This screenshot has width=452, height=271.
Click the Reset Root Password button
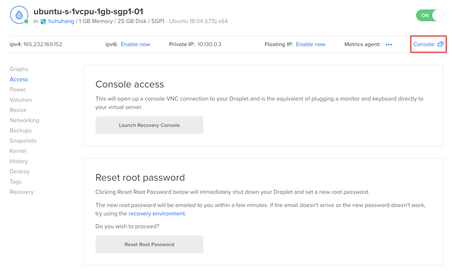point(149,244)
